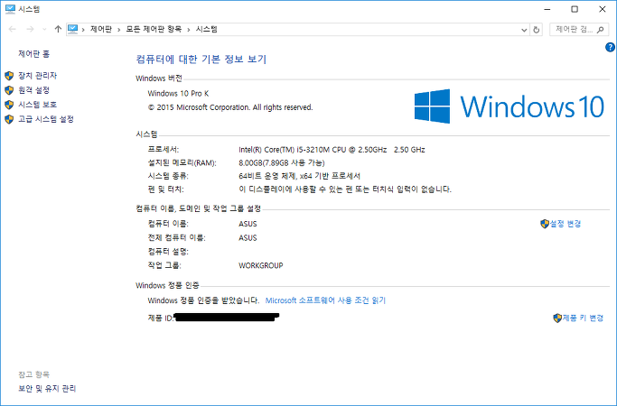
Task: Click the search magnifier icon
Action: pyautogui.click(x=601, y=30)
